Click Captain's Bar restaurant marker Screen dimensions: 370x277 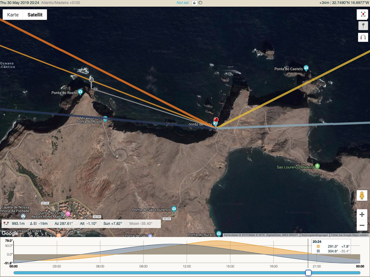point(58,235)
